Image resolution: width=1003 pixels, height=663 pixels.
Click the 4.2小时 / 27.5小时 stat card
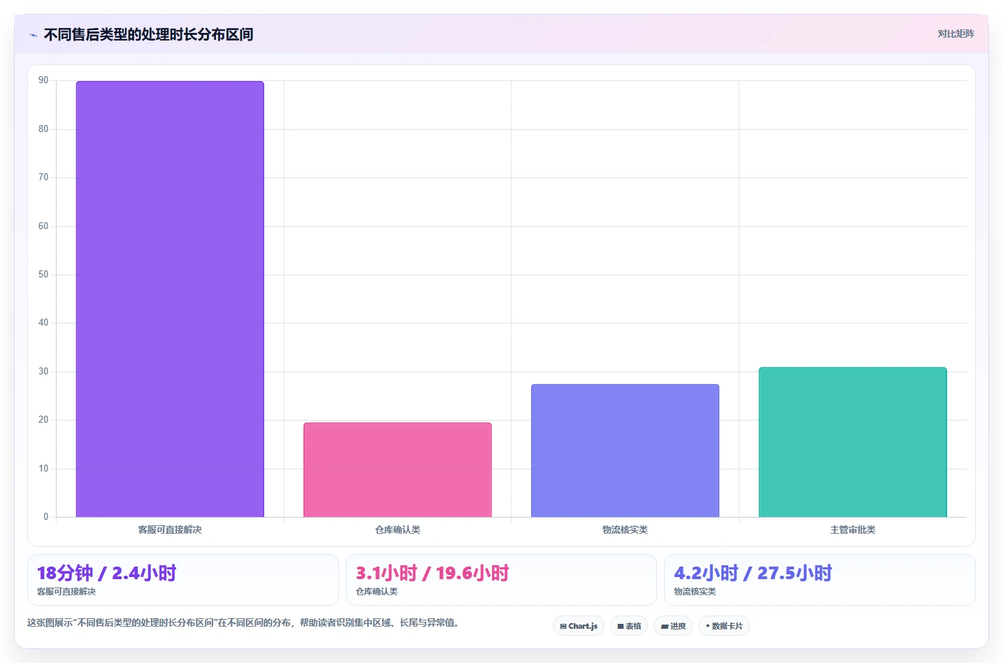click(x=820, y=580)
